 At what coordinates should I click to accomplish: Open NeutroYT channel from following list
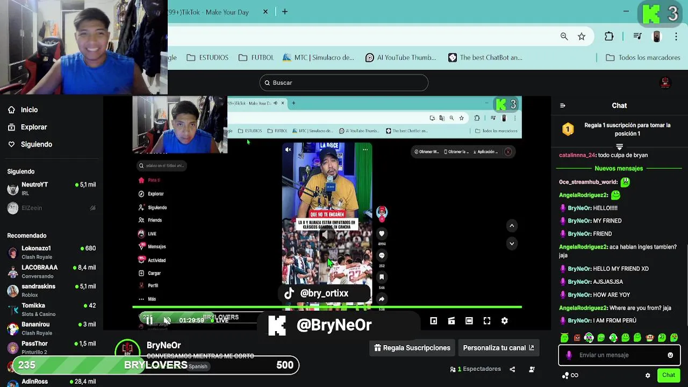(52, 189)
